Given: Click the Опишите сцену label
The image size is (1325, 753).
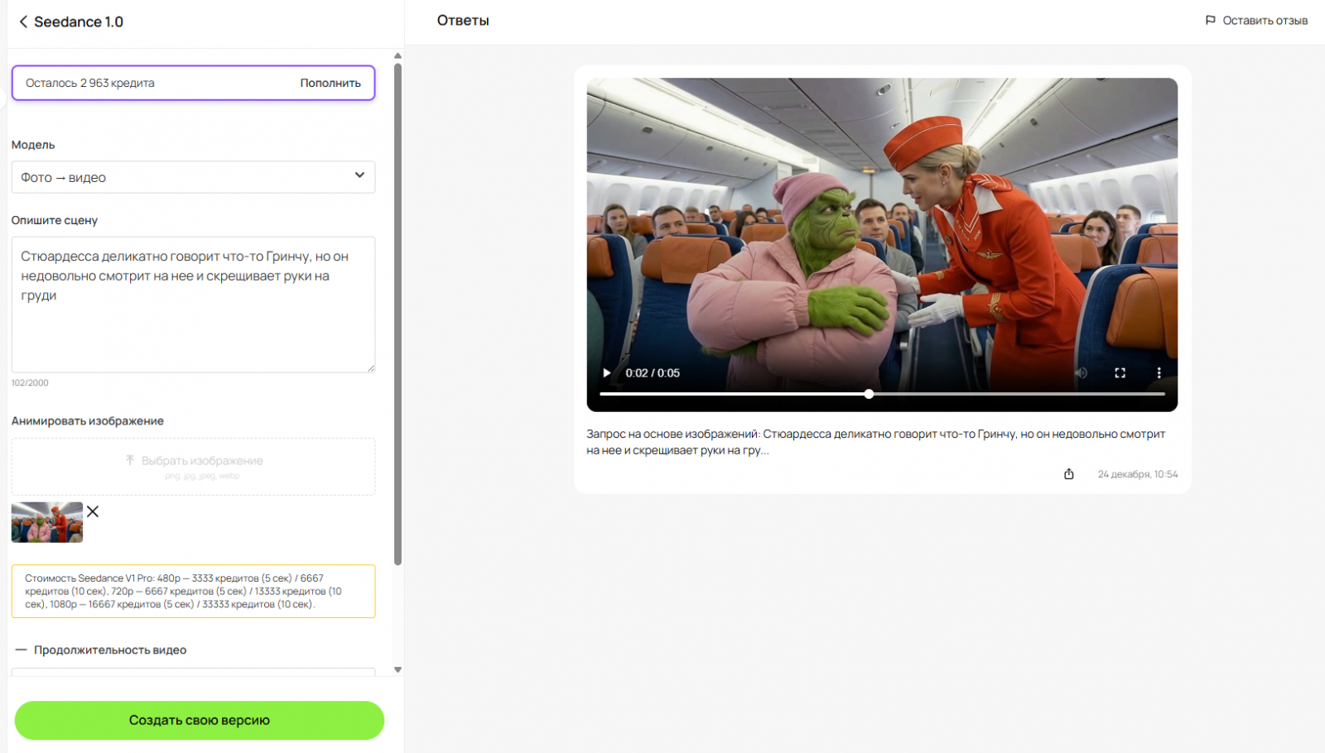Looking at the screenshot, I should 55,220.
